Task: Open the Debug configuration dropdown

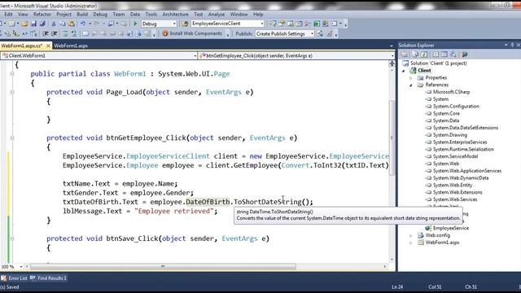Action: click(174, 24)
